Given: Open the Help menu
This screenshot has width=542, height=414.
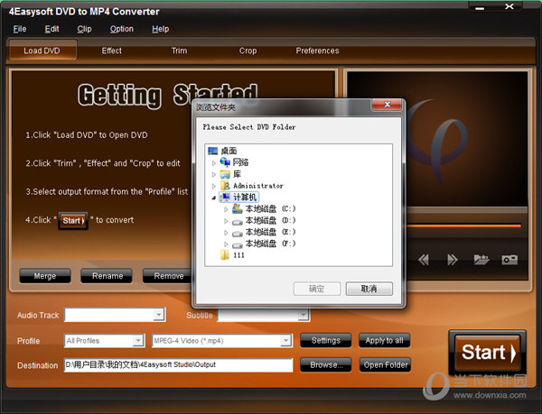Looking at the screenshot, I should point(161,29).
